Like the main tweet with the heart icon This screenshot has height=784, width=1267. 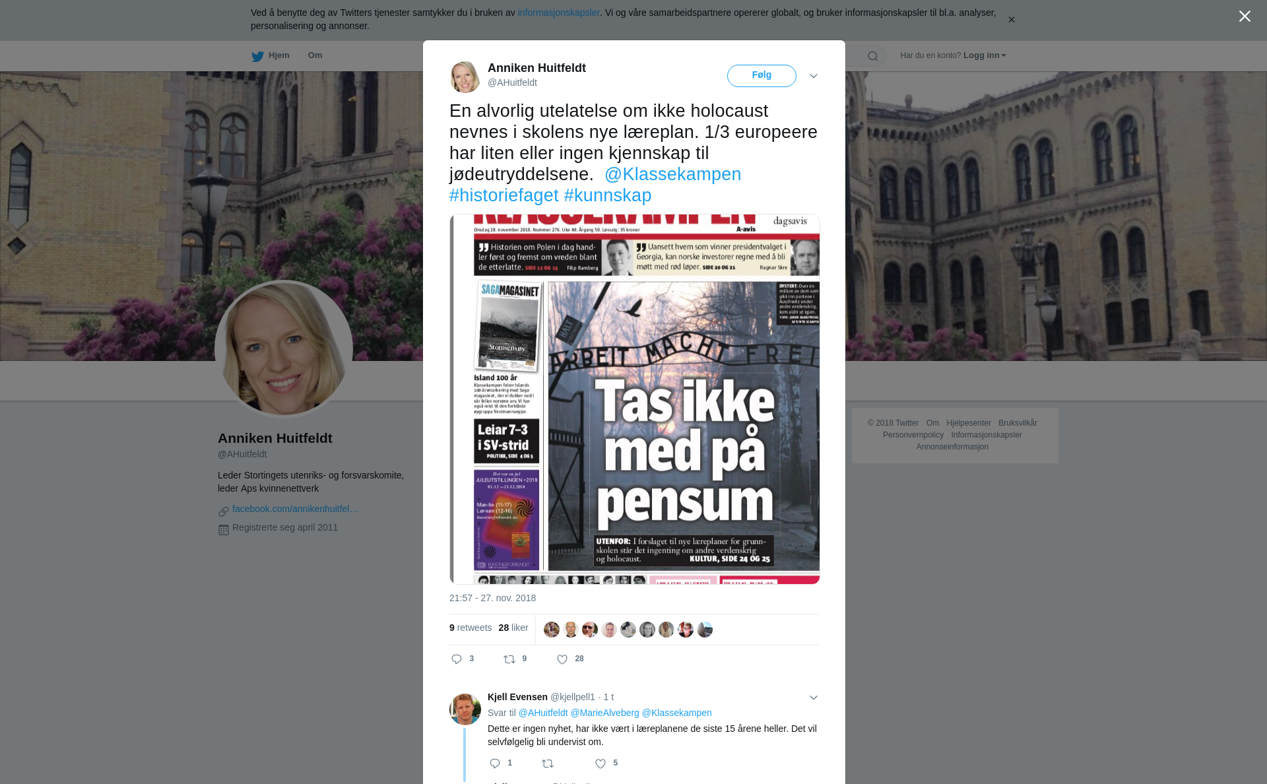562,659
